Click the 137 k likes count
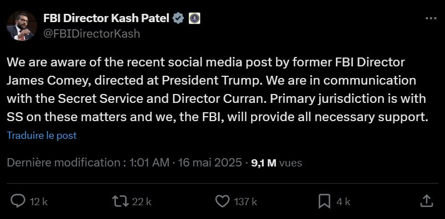 [245, 202]
